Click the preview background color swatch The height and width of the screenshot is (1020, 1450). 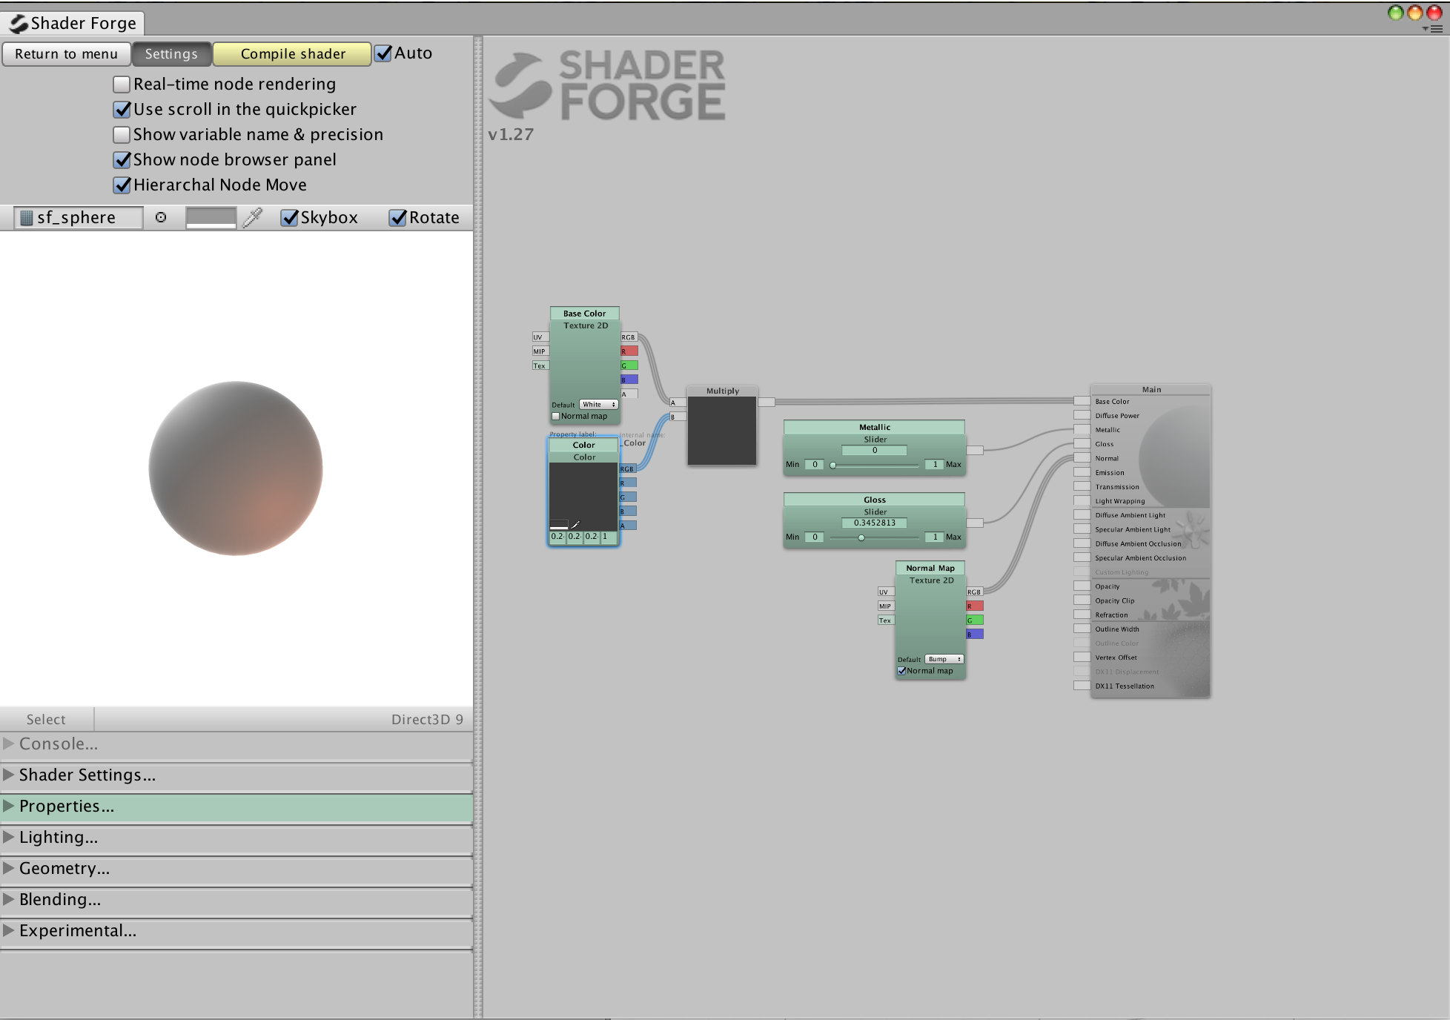click(x=211, y=217)
